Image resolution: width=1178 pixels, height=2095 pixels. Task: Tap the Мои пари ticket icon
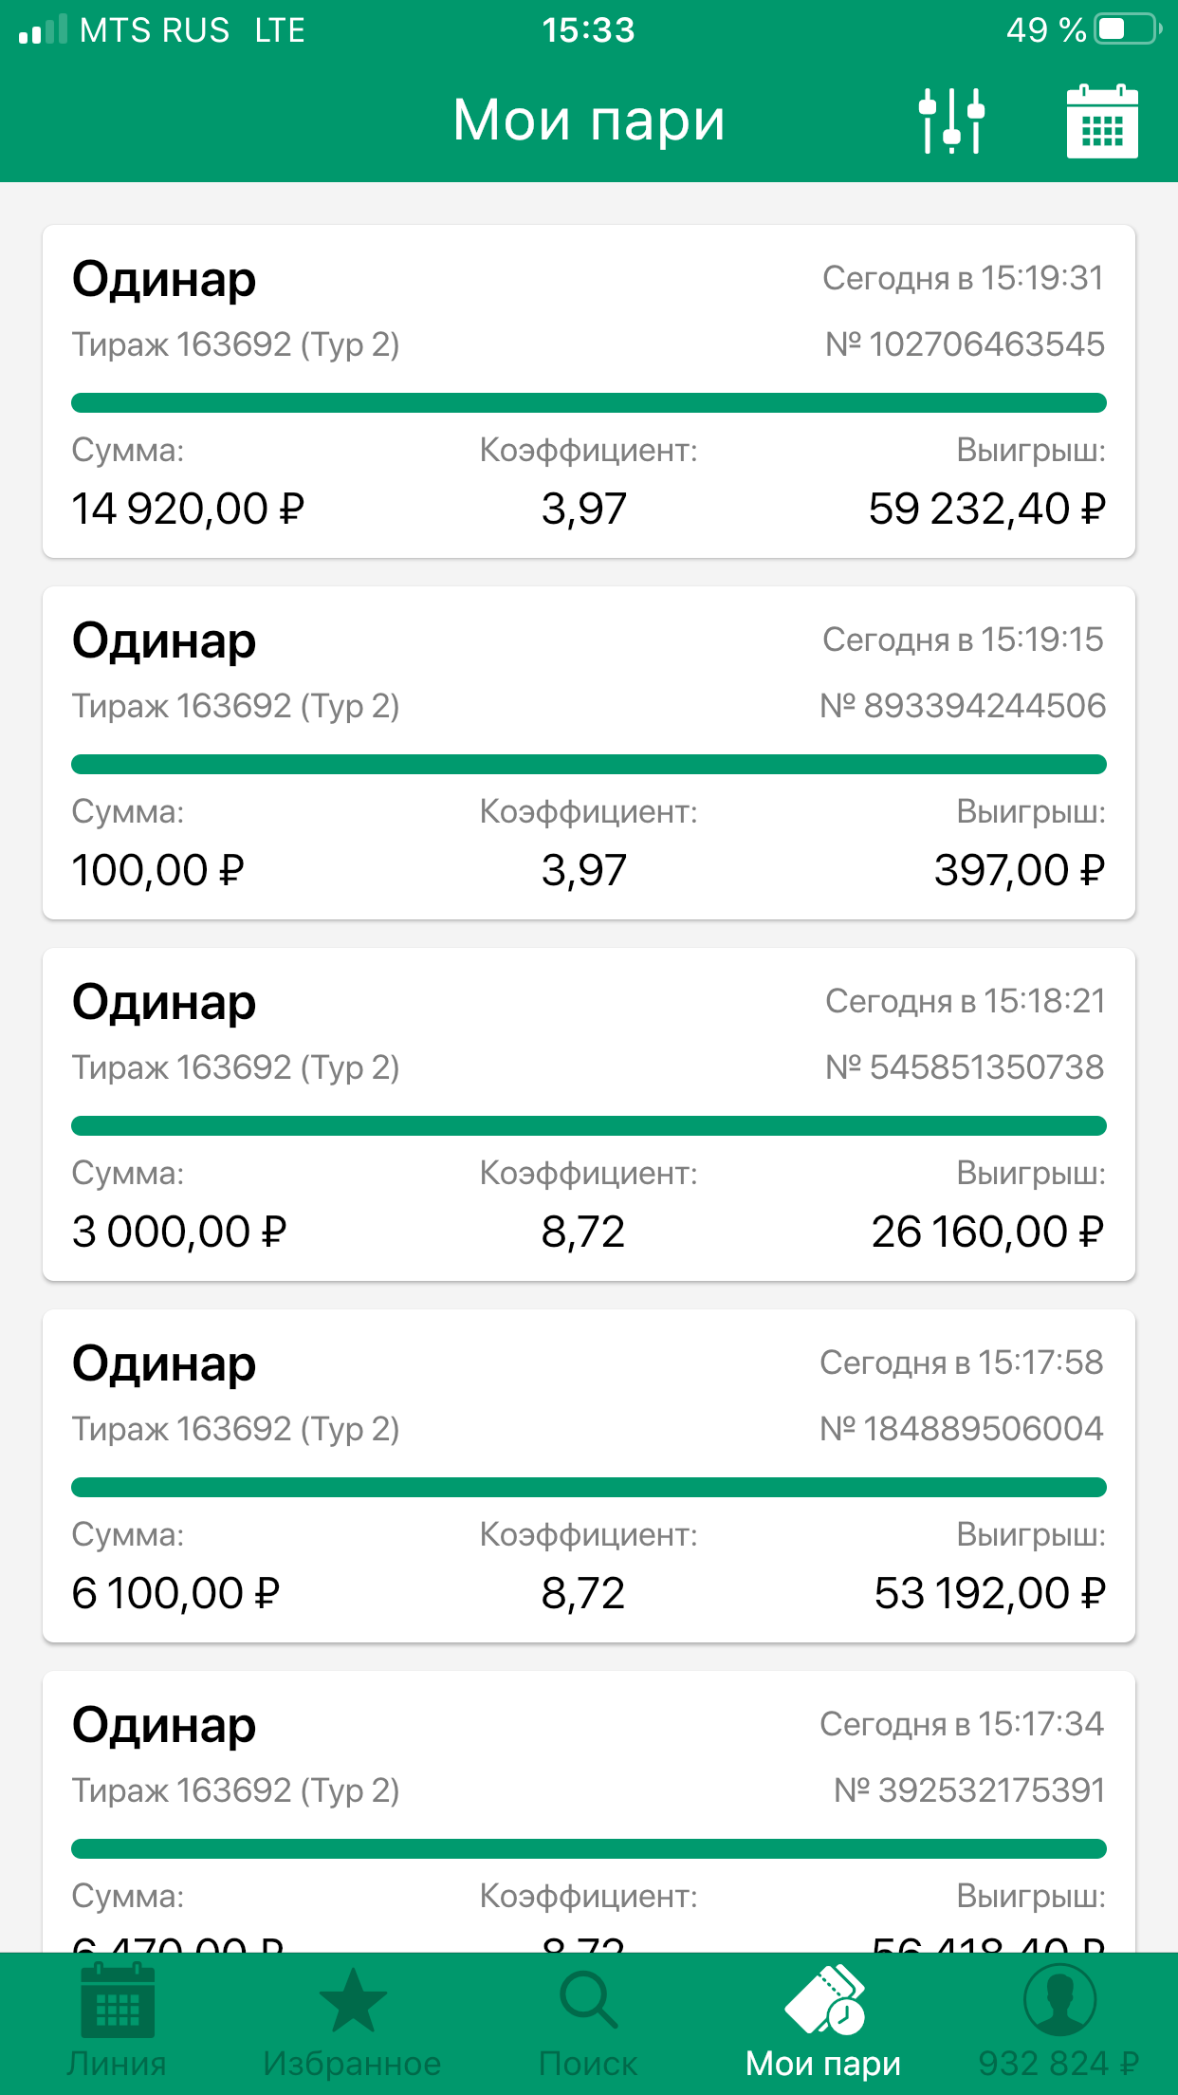point(823,2000)
